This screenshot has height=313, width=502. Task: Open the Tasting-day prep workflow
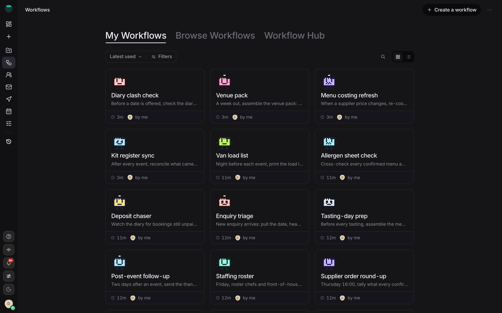point(364,217)
